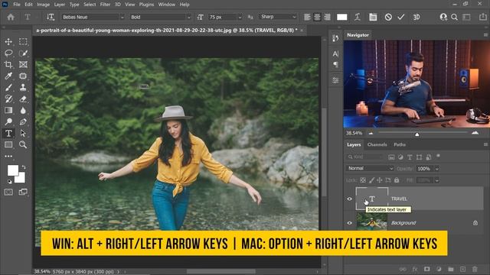Open the Layers panel flyout menu
The width and height of the screenshot is (490, 275).
pyautogui.click(x=485, y=144)
